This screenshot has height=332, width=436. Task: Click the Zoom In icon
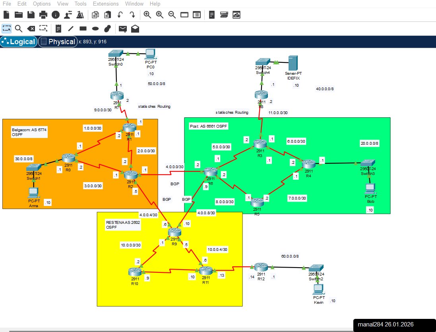point(147,14)
